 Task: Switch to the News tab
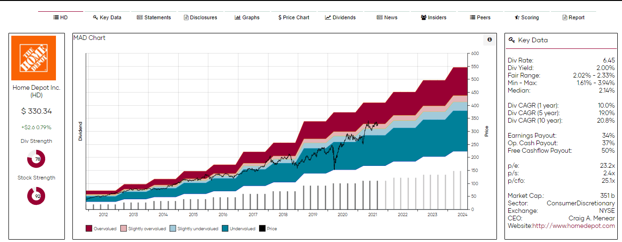pos(387,17)
